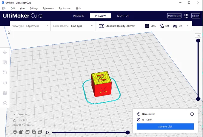Image resolution: width=203 pixels, height=137 pixels.
Task: Switch to the MONITOR stage
Action: click(123, 16)
